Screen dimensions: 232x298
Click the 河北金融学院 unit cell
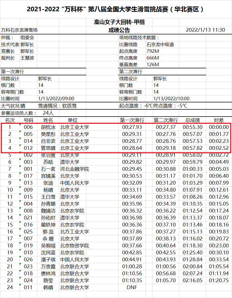74,169
